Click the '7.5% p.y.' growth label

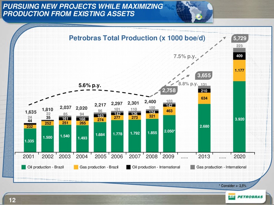[185, 57]
